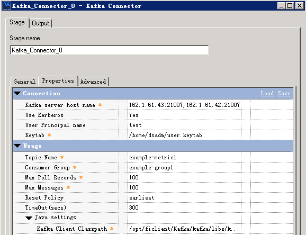Select the Properties tab
Viewport: 306px width, 235px height.
tap(58, 80)
